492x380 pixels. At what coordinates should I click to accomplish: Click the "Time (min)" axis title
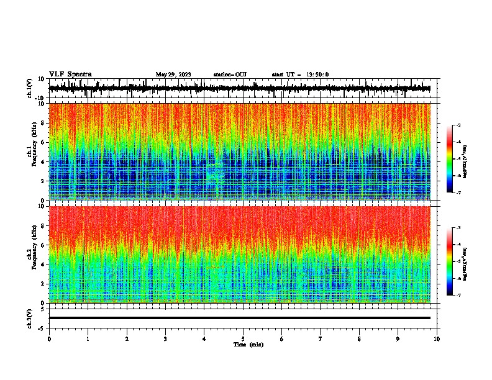point(248,345)
